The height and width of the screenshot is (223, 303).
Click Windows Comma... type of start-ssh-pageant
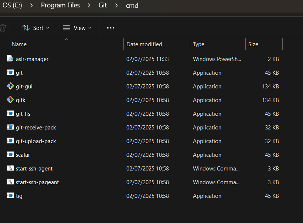216,182
